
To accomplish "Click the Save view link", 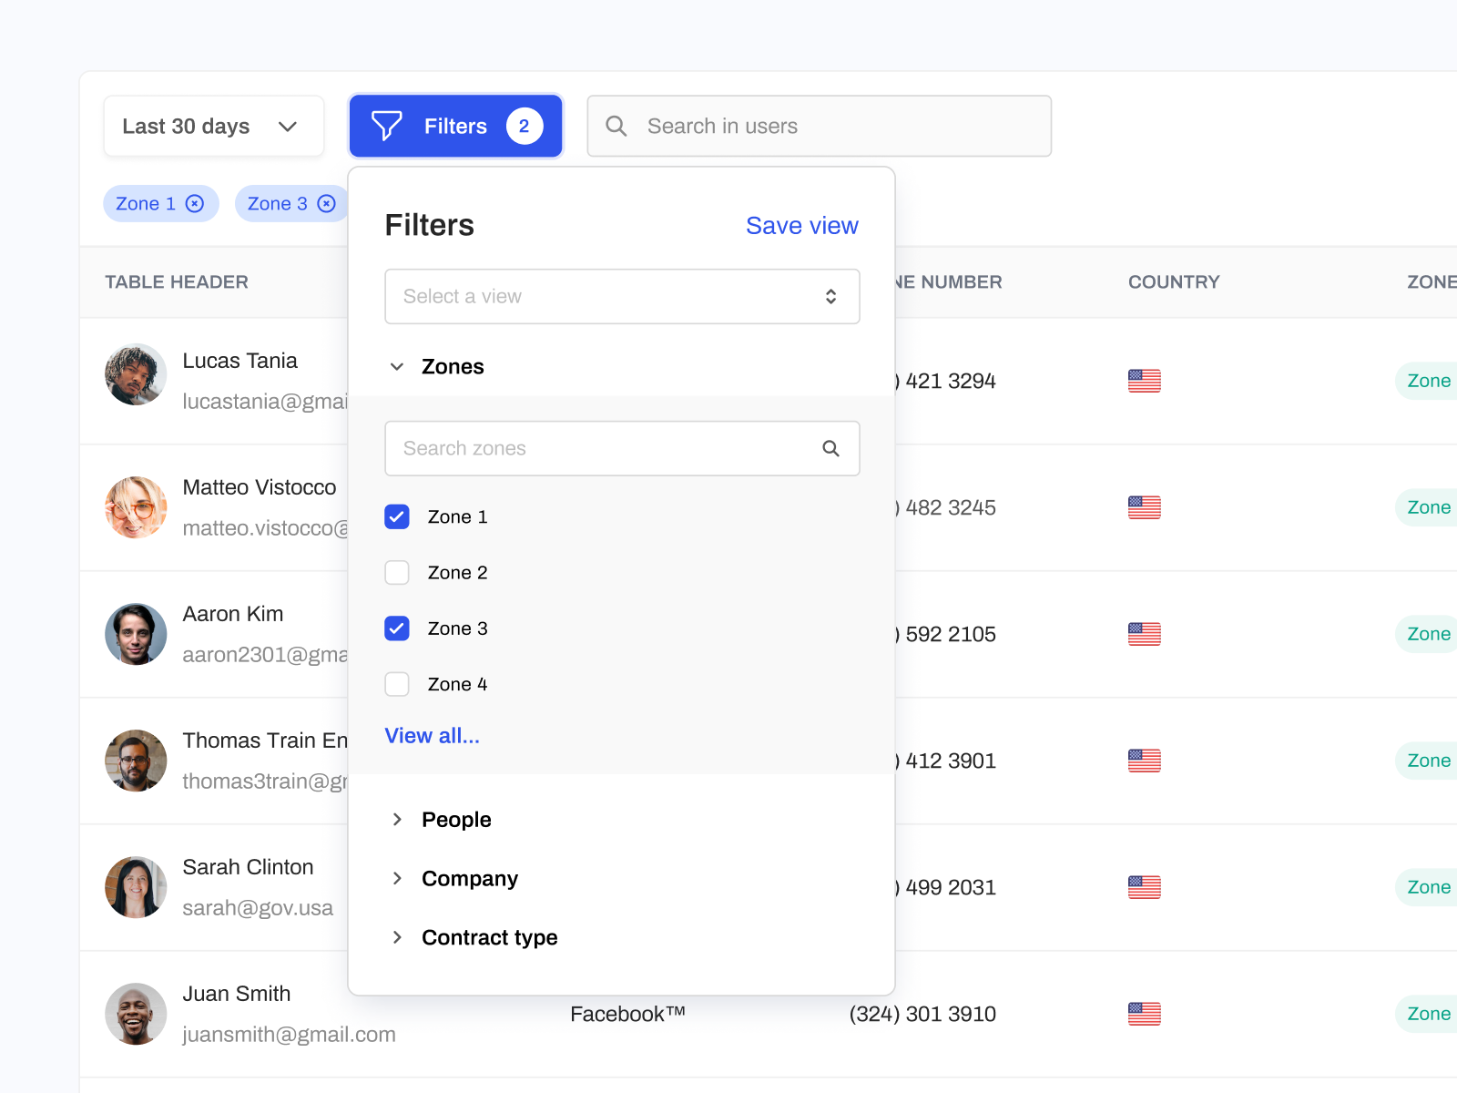I will tap(802, 225).
